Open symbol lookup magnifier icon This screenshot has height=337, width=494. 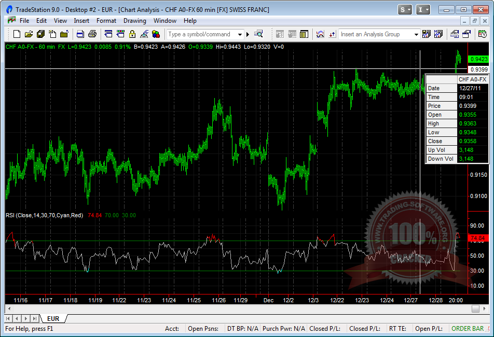(258, 34)
